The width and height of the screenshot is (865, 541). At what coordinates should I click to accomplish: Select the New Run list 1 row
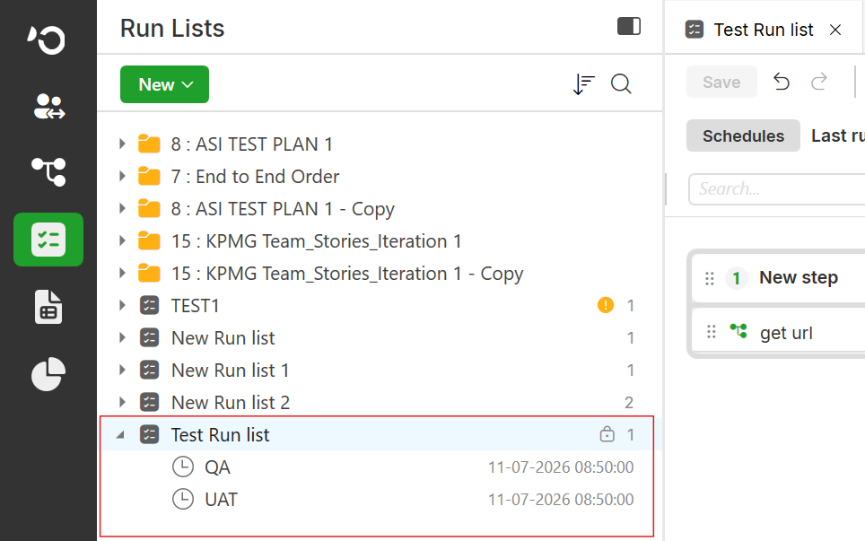coord(380,370)
